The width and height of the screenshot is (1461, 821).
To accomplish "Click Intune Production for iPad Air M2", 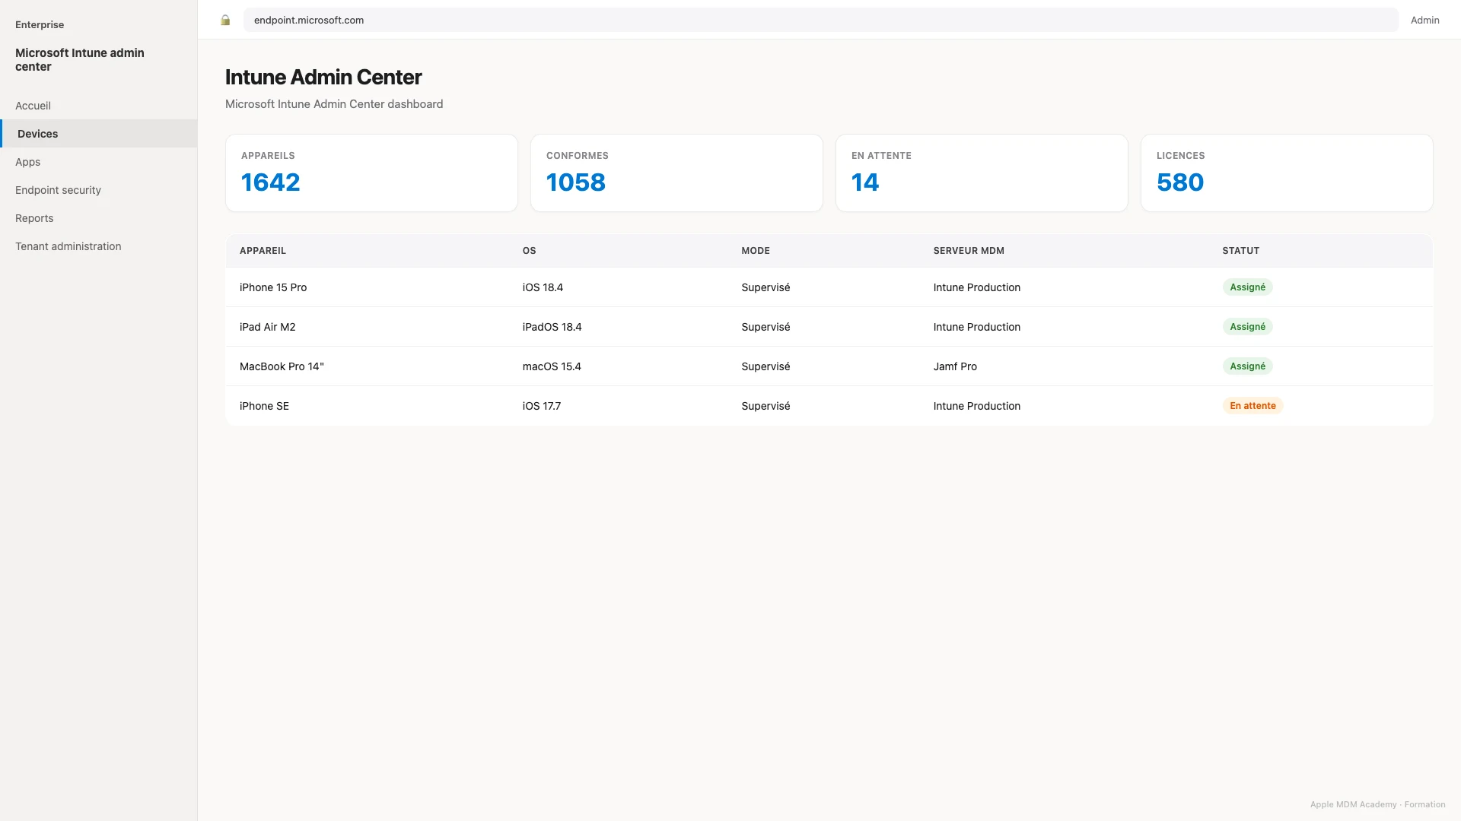I will pyautogui.click(x=976, y=327).
